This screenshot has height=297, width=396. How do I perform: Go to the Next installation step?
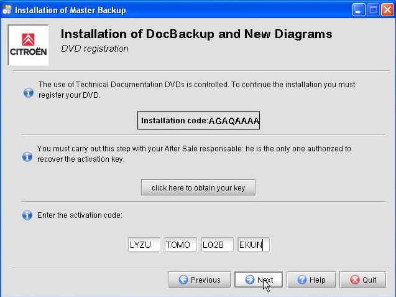[259, 280]
